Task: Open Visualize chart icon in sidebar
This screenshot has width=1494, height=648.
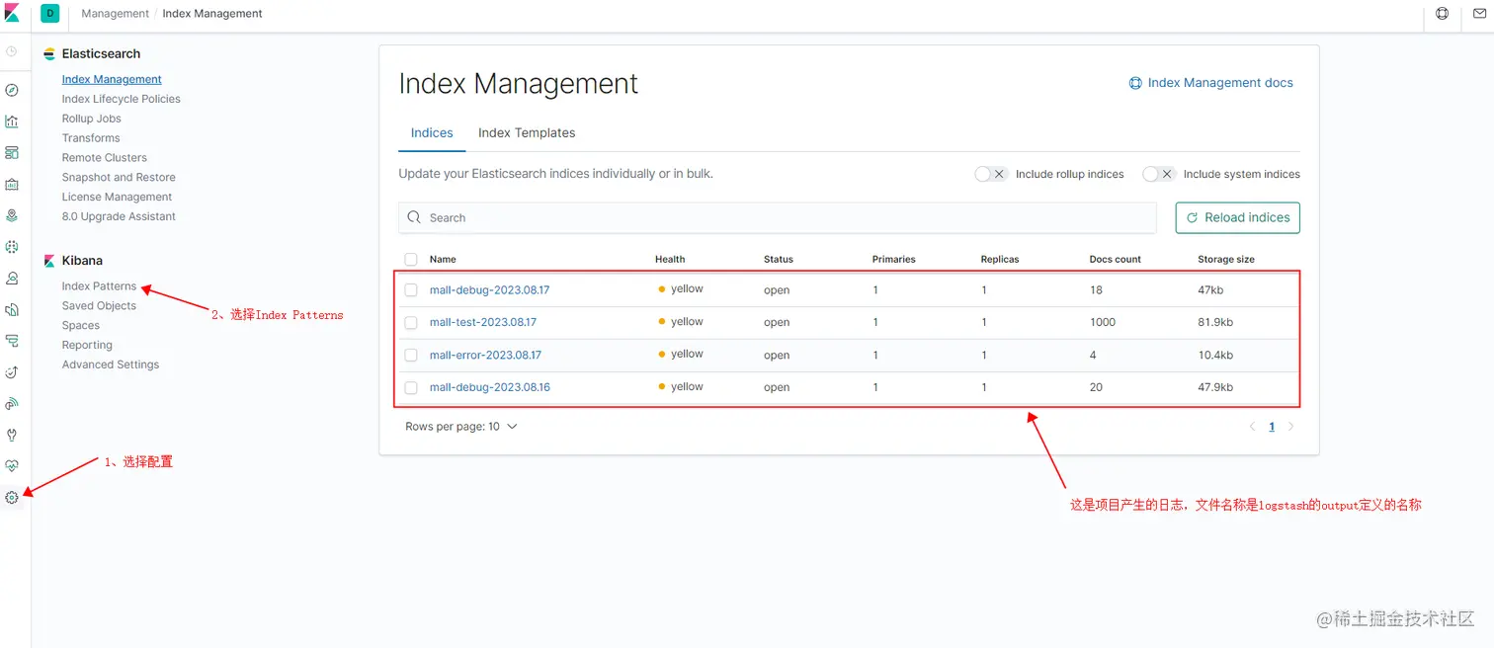Action: 12,121
